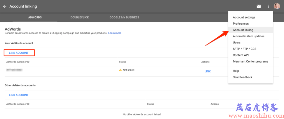The image size is (284, 119).
Task: Click the Learn more link
Action: [x=115, y=33]
